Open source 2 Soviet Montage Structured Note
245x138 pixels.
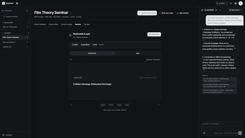pyautogui.click(x=220, y=86)
